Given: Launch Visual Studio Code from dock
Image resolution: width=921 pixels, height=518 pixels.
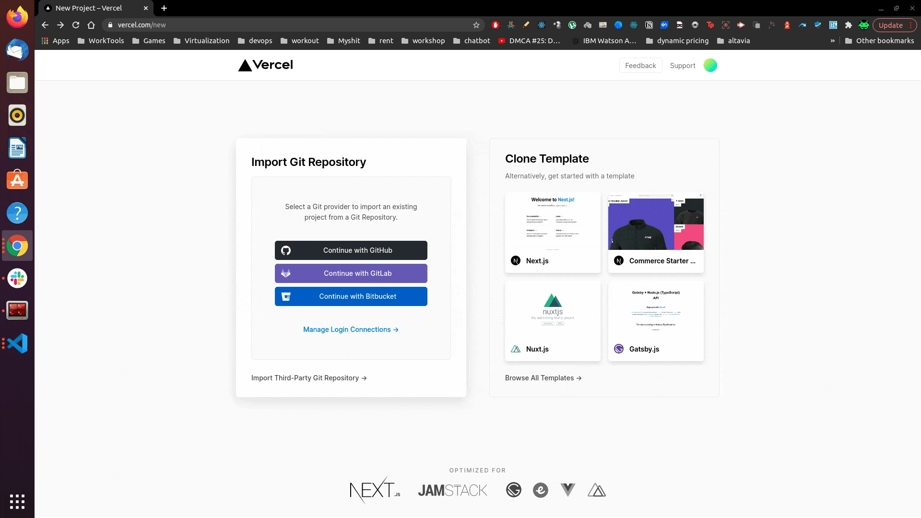Looking at the screenshot, I should [17, 343].
